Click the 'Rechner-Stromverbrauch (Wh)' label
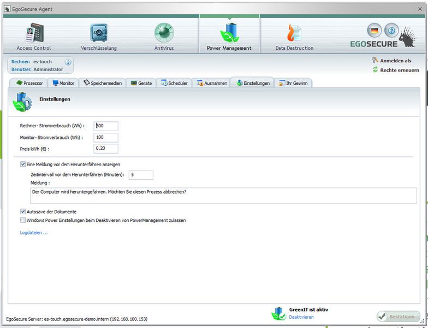This screenshot has width=428, height=328. 52,126
